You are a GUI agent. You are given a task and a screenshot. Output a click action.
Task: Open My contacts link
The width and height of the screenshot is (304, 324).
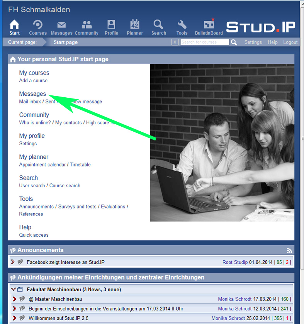click(68, 122)
